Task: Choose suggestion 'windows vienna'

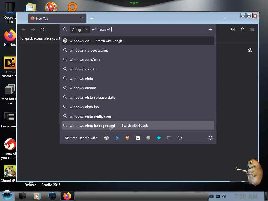Action: pyautogui.click(x=138, y=88)
